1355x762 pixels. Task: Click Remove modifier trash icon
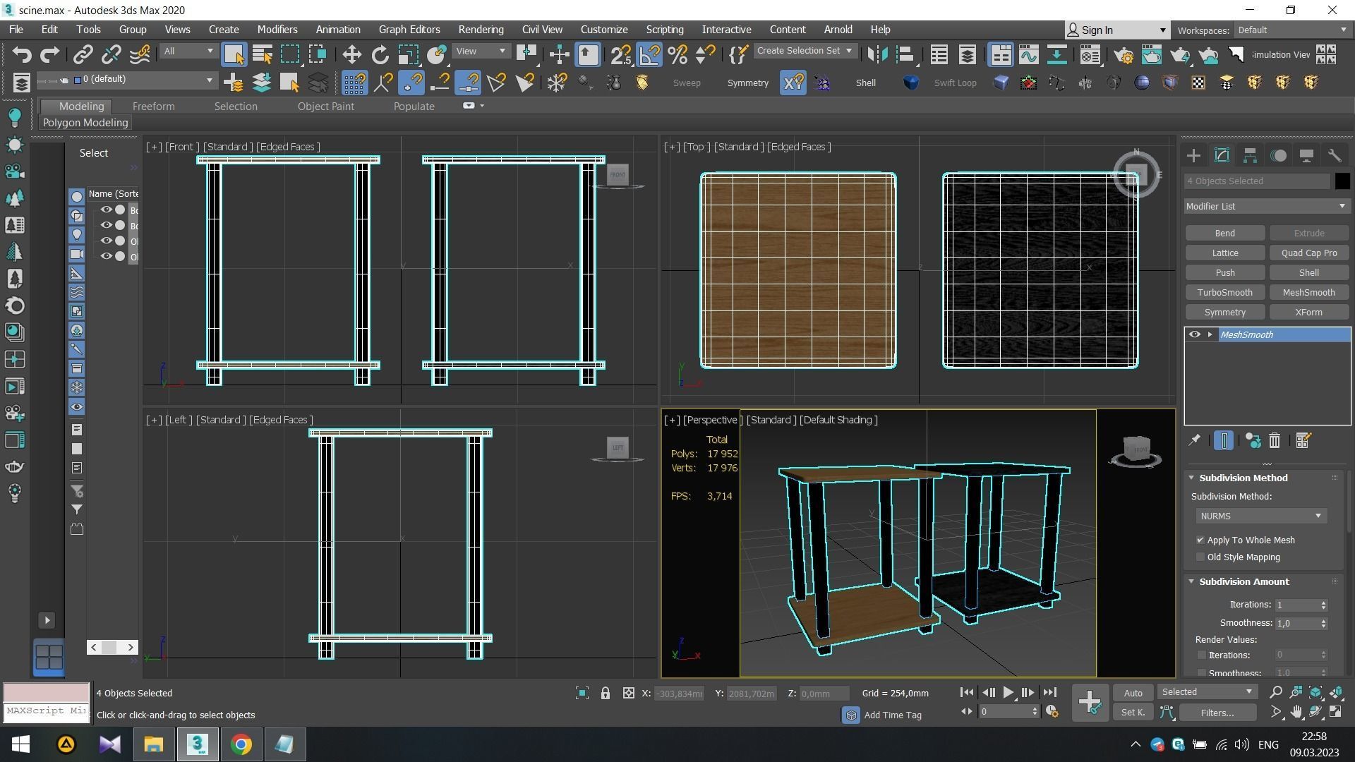click(x=1275, y=441)
